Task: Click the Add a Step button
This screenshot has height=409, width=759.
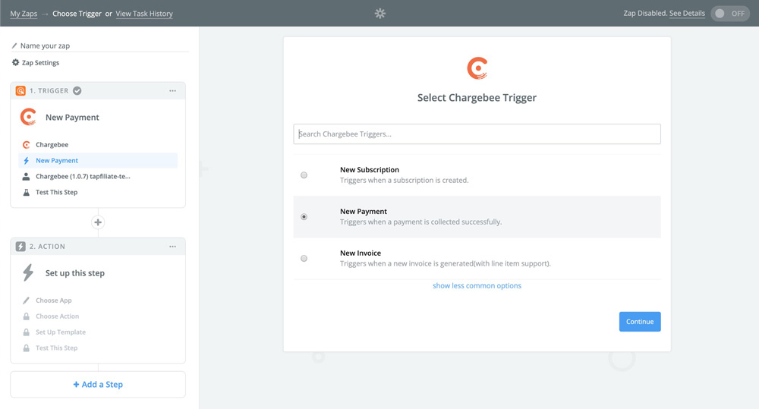Action: point(98,384)
